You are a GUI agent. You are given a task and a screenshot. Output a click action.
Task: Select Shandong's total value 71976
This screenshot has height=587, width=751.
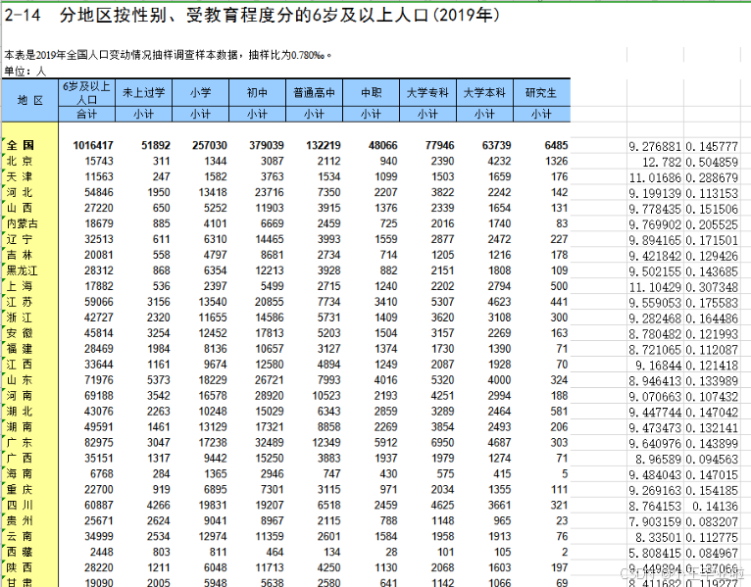[x=99, y=380]
